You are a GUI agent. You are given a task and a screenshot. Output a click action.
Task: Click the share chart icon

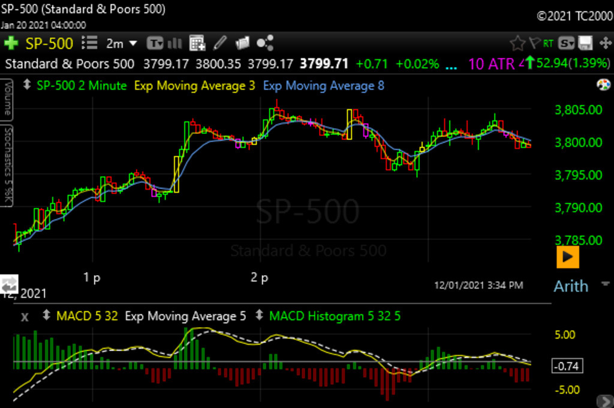[x=264, y=43]
